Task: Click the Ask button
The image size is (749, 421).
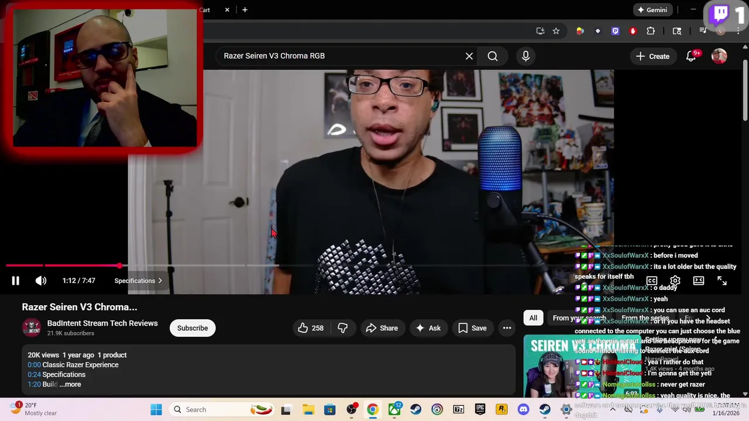Action: click(x=428, y=328)
